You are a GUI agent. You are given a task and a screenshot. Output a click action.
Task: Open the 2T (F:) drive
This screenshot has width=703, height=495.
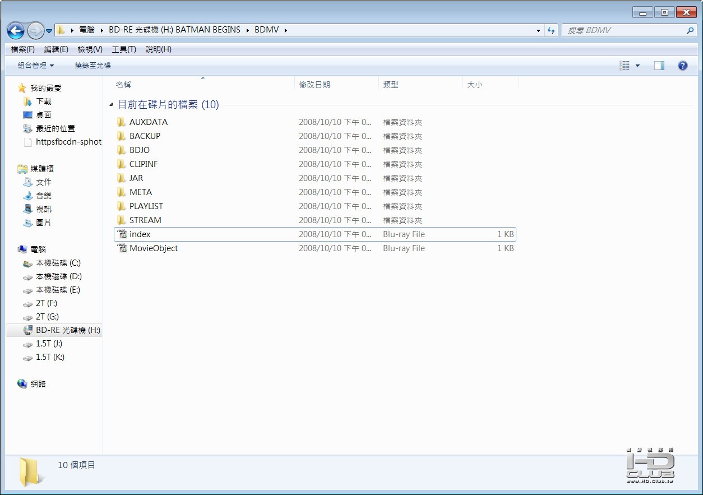[x=47, y=303]
